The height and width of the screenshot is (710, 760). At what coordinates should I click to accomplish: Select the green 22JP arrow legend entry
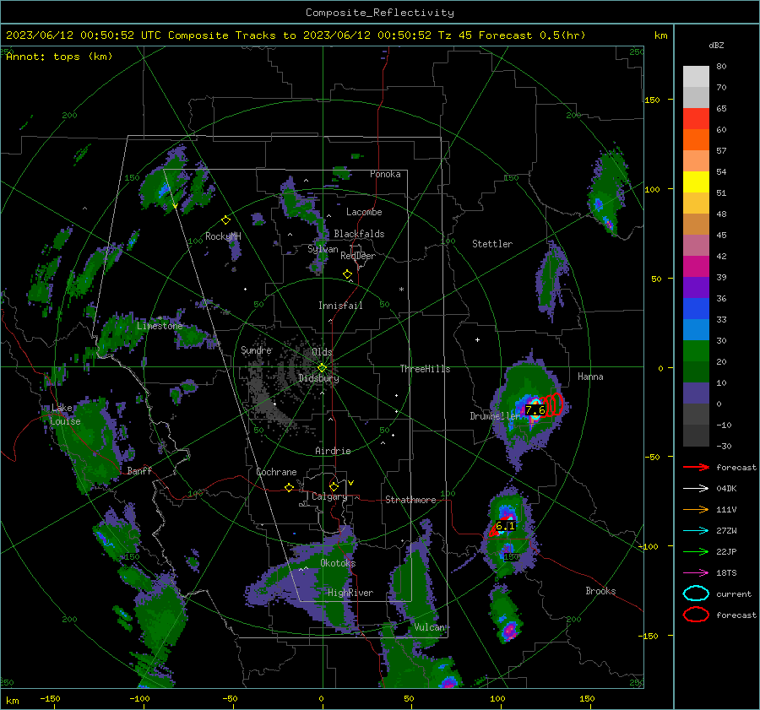click(x=696, y=551)
